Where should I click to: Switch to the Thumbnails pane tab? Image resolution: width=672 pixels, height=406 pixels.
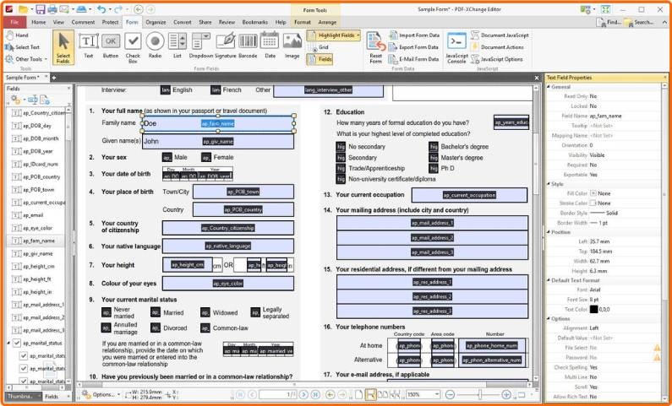pyautogui.click(x=20, y=397)
